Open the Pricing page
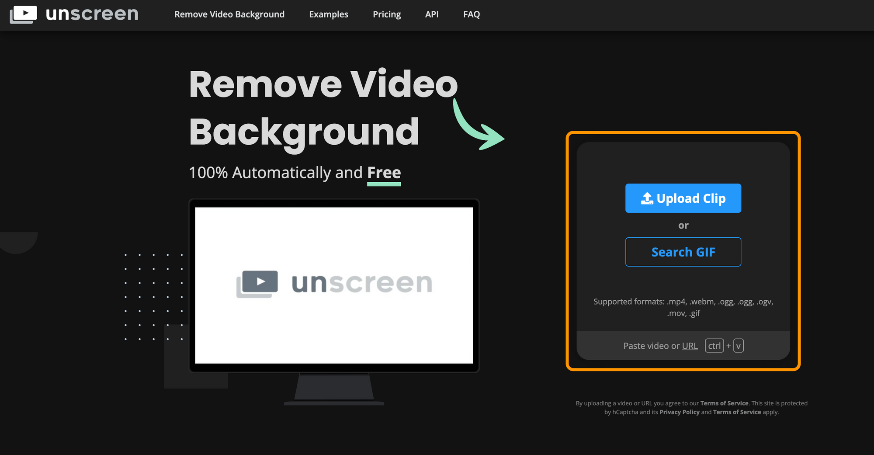 tap(387, 14)
